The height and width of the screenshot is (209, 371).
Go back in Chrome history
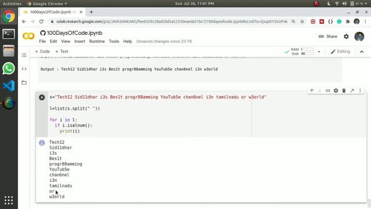coord(24,21)
